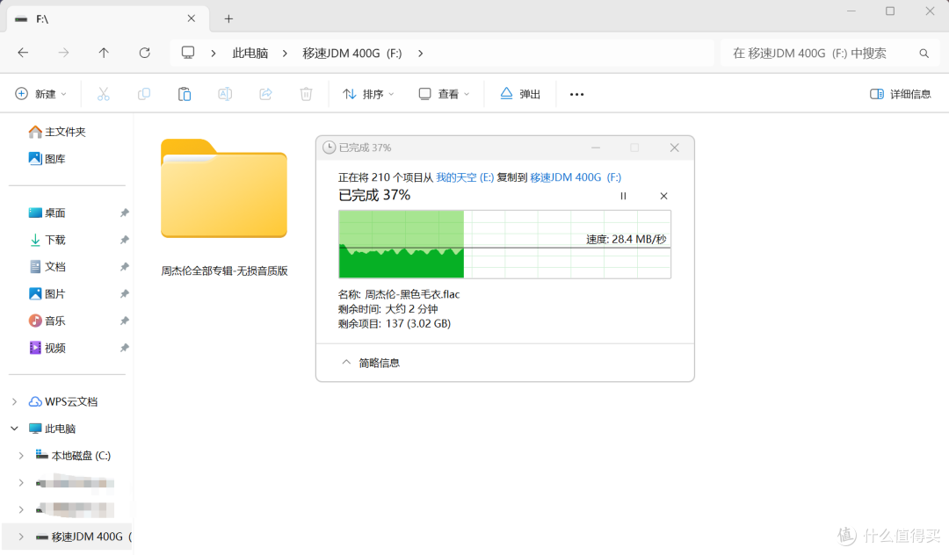Refresh the current folder view
Image resolution: width=949 pixels, height=555 pixels.
(145, 53)
